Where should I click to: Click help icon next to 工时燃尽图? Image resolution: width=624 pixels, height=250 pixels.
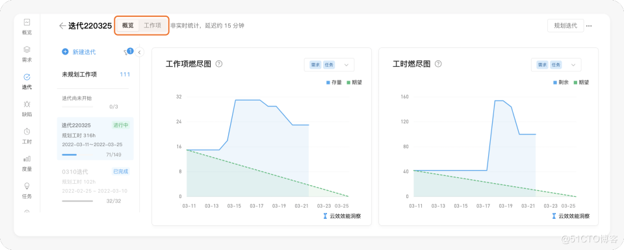pos(438,64)
